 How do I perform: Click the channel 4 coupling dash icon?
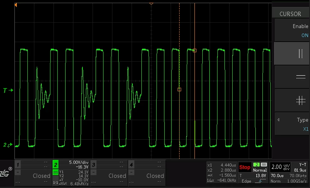pyautogui.click(x=131, y=172)
